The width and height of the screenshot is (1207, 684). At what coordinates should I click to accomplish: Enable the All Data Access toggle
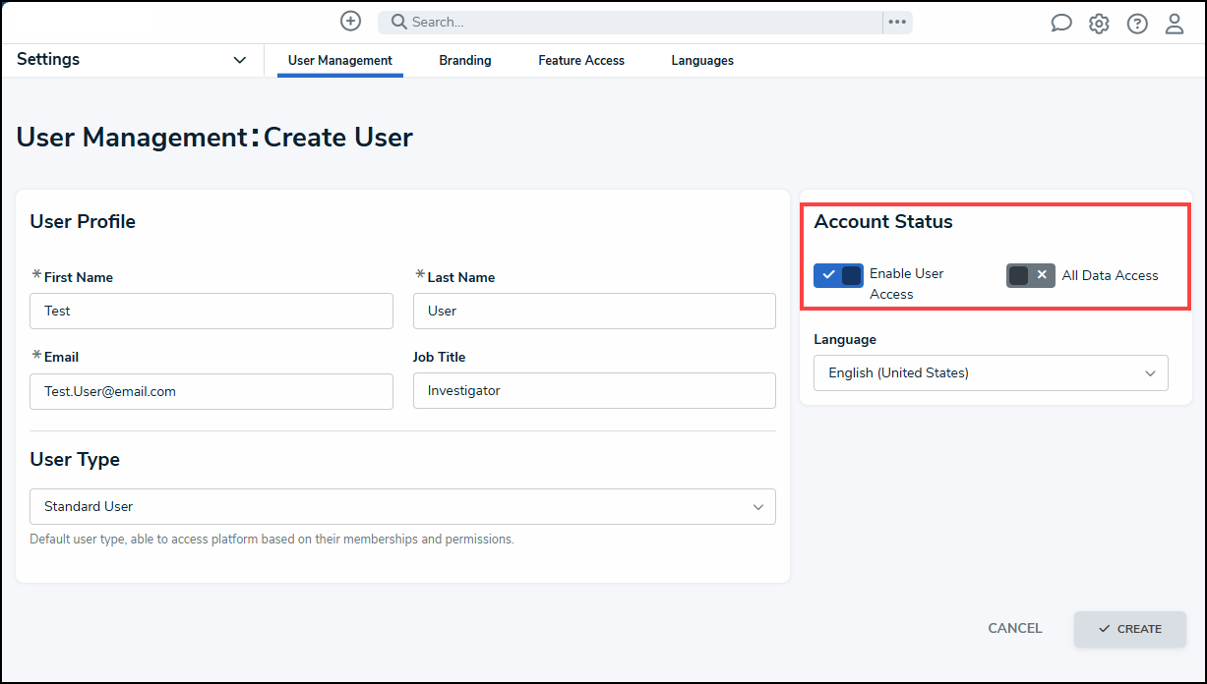point(1031,275)
